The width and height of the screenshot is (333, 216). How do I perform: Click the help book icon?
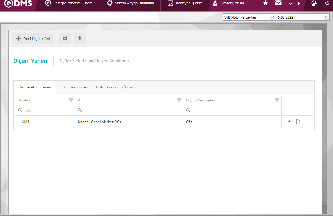coord(314,3)
